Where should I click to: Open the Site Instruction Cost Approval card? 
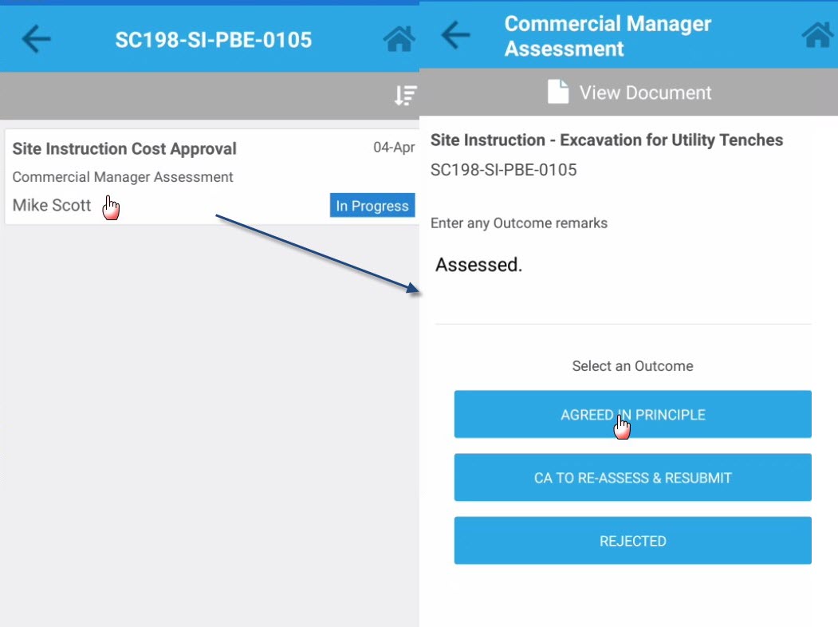(x=212, y=176)
